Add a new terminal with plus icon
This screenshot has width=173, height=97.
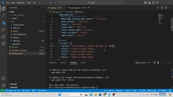tap(149, 63)
